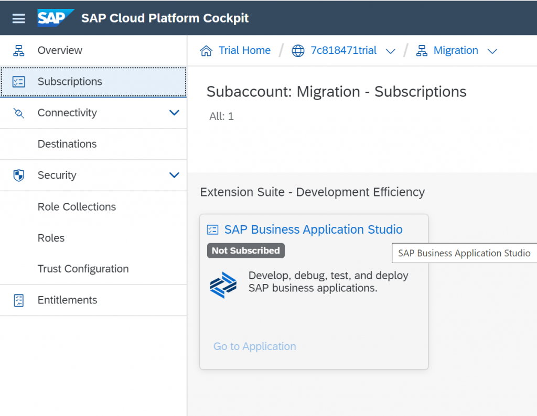Image resolution: width=537 pixels, height=416 pixels.
Task: Open Entitlements in the sidebar
Action: point(93,300)
